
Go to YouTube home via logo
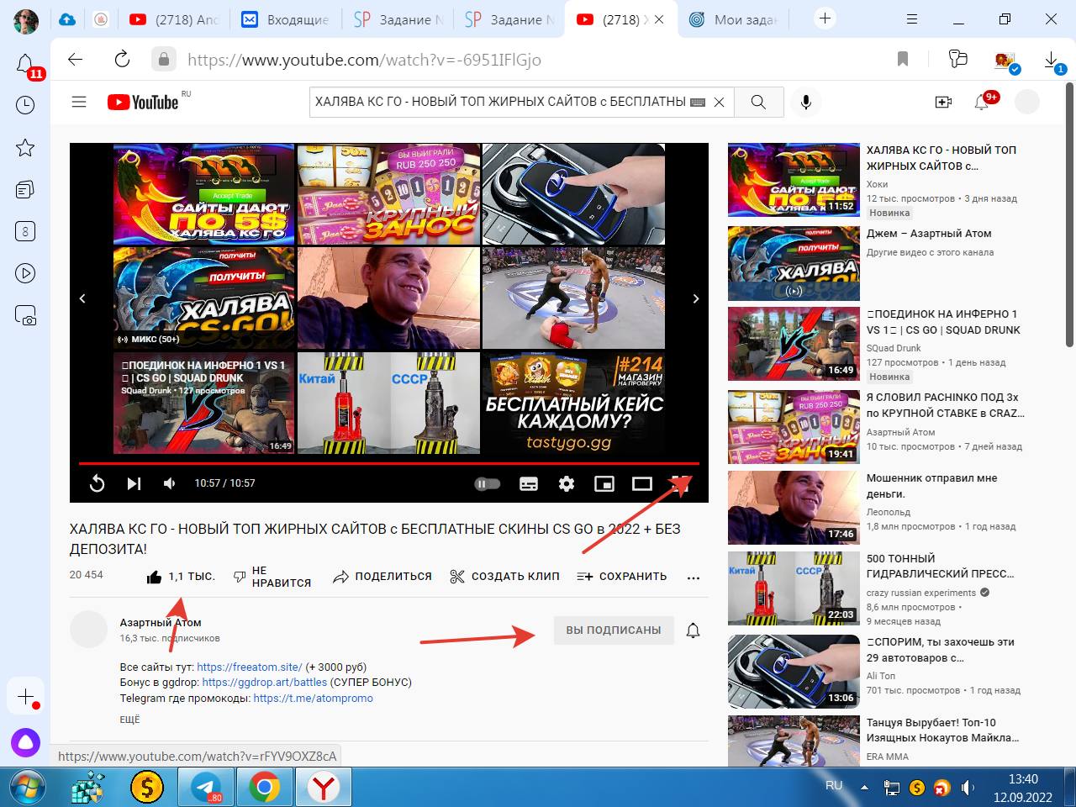(143, 102)
